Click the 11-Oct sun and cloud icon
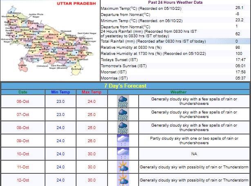Screen dimensions: 251x186 [123, 167]
